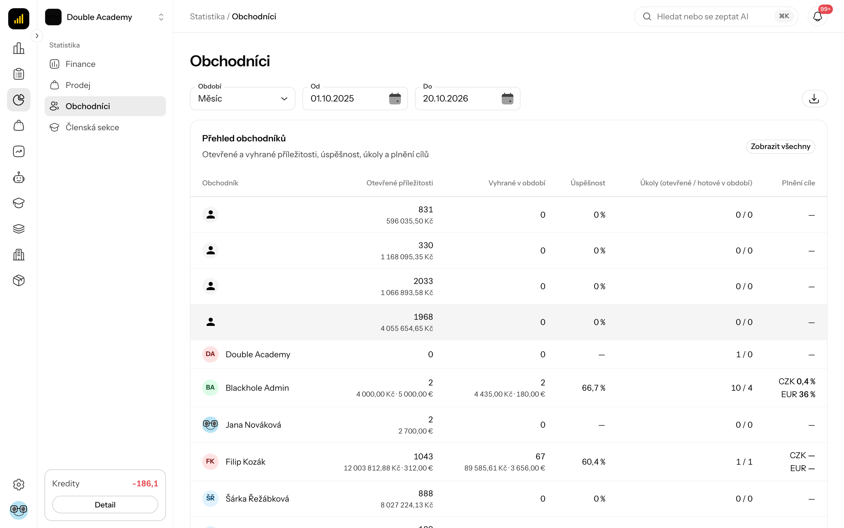This screenshot has width=844, height=528.
Task: Go to Finance statistics
Action: tap(105, 64)
